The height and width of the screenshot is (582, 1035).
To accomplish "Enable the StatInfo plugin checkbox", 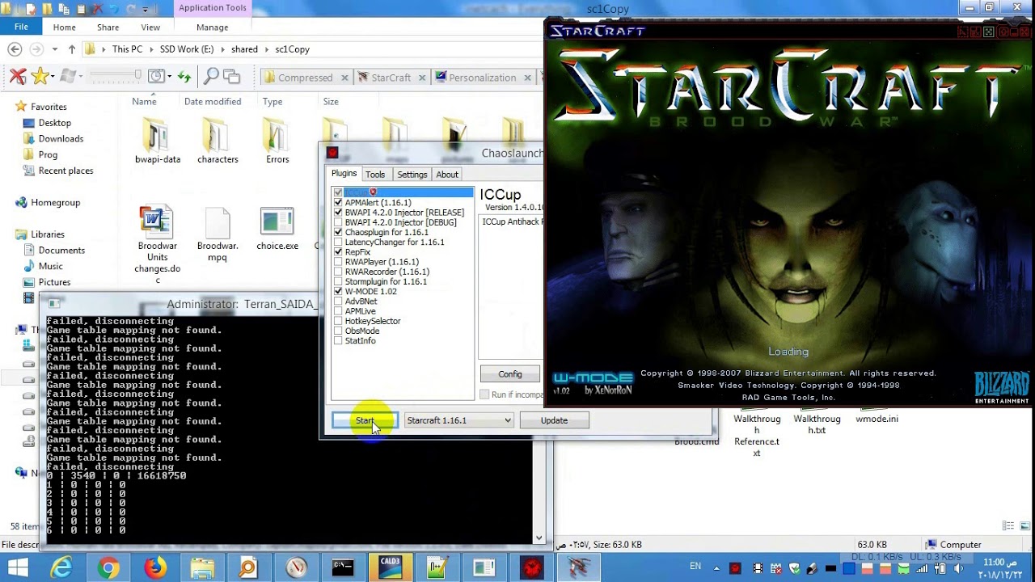I will 338,340.
